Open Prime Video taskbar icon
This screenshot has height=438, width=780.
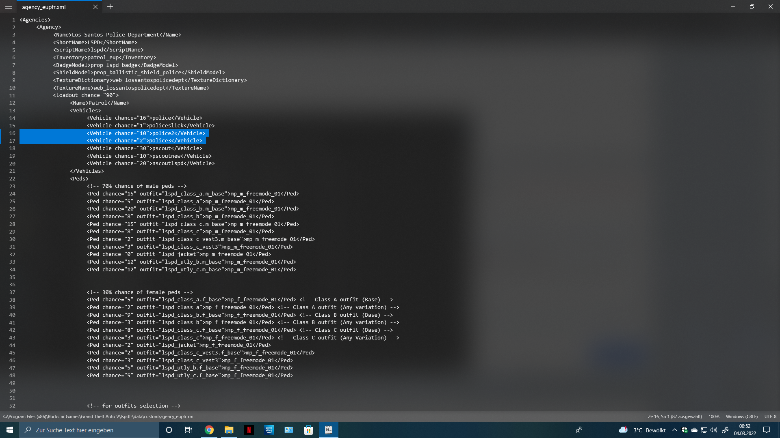(269, 430)
